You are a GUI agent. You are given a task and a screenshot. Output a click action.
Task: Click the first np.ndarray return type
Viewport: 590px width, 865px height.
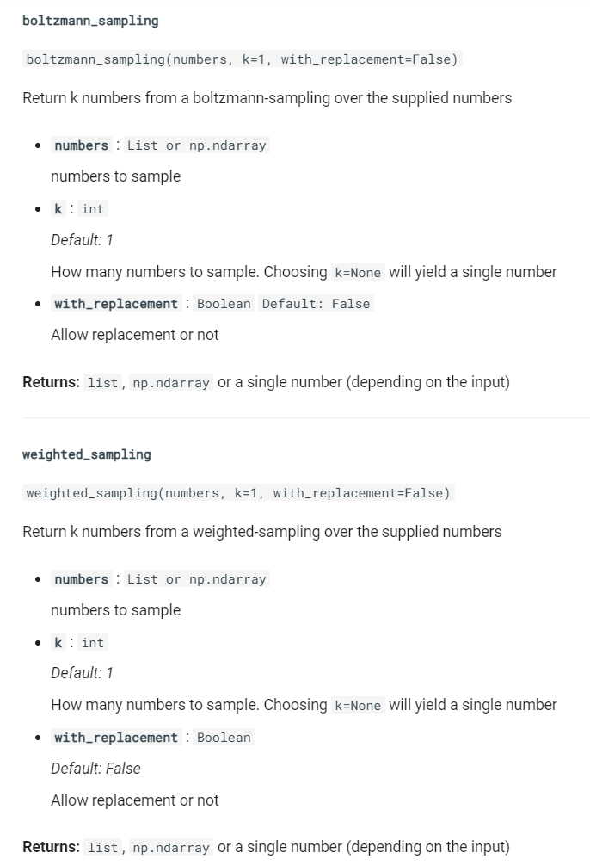(171, 383)
